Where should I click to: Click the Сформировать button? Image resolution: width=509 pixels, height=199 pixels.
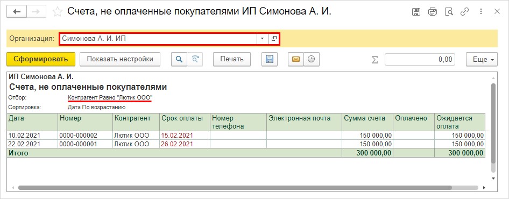tap(41, 59)
